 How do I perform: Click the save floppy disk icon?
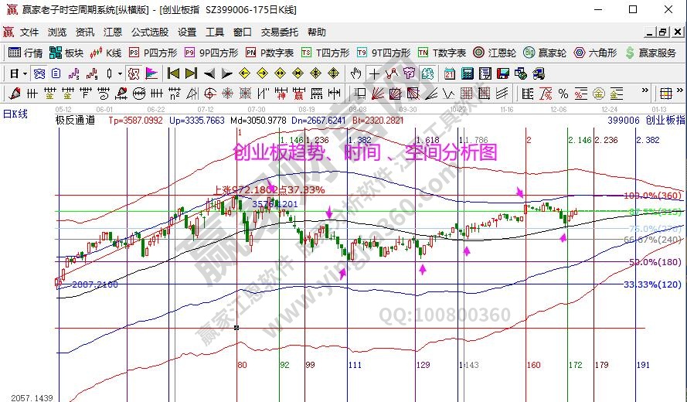[x=502, y=73]
